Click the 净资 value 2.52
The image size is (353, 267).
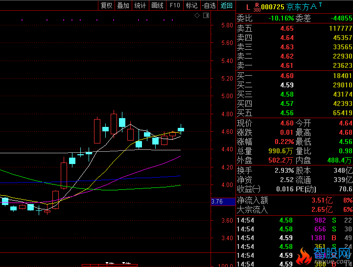(287, 180)
